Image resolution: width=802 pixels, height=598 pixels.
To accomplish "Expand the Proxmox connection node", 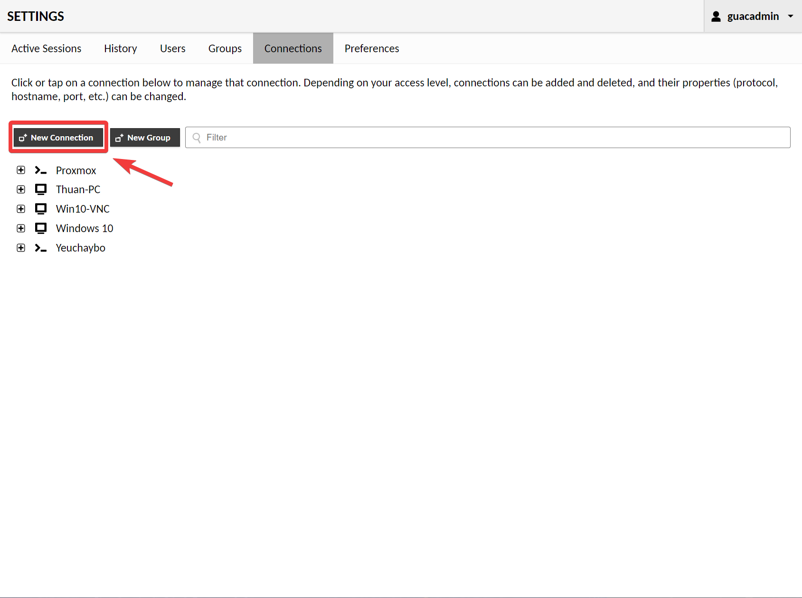I will [x=21, y=170].
